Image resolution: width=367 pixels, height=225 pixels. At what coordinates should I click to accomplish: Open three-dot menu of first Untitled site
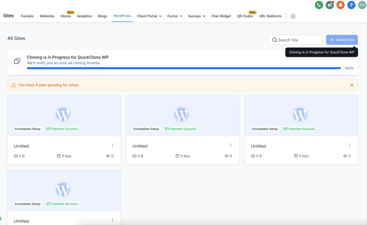pos(112,145)
